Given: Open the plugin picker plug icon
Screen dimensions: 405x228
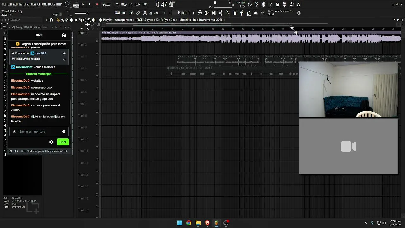Looking at the screenshot, I should pyautogui.click(x=242, y=13).
